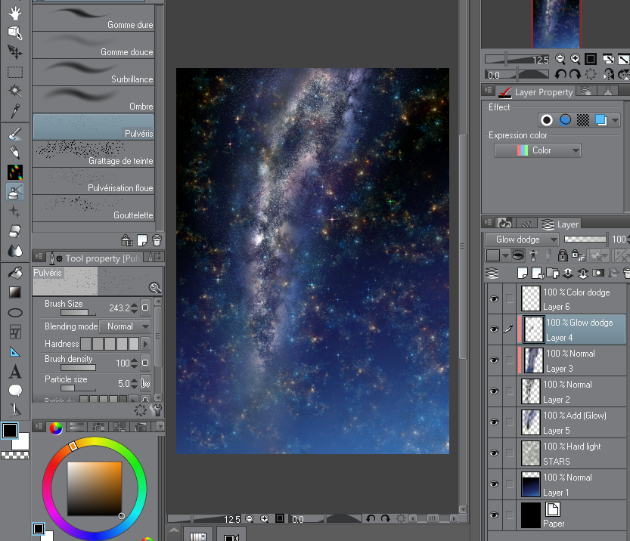
Task: Open the color wheel panel menu
Action: (39, 426)
